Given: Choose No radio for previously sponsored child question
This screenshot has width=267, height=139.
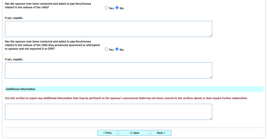Looking at the screenshot, I should [117, 49].
